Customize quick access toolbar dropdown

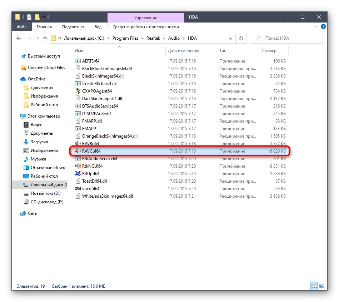tap(44, 17)
